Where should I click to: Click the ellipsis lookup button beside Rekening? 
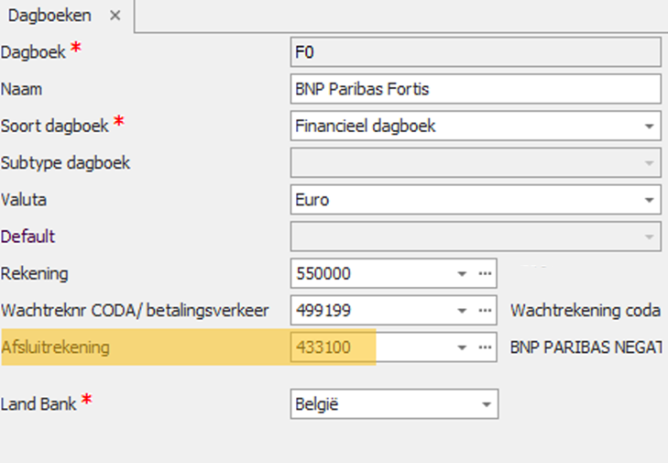[x=486, y=273]
